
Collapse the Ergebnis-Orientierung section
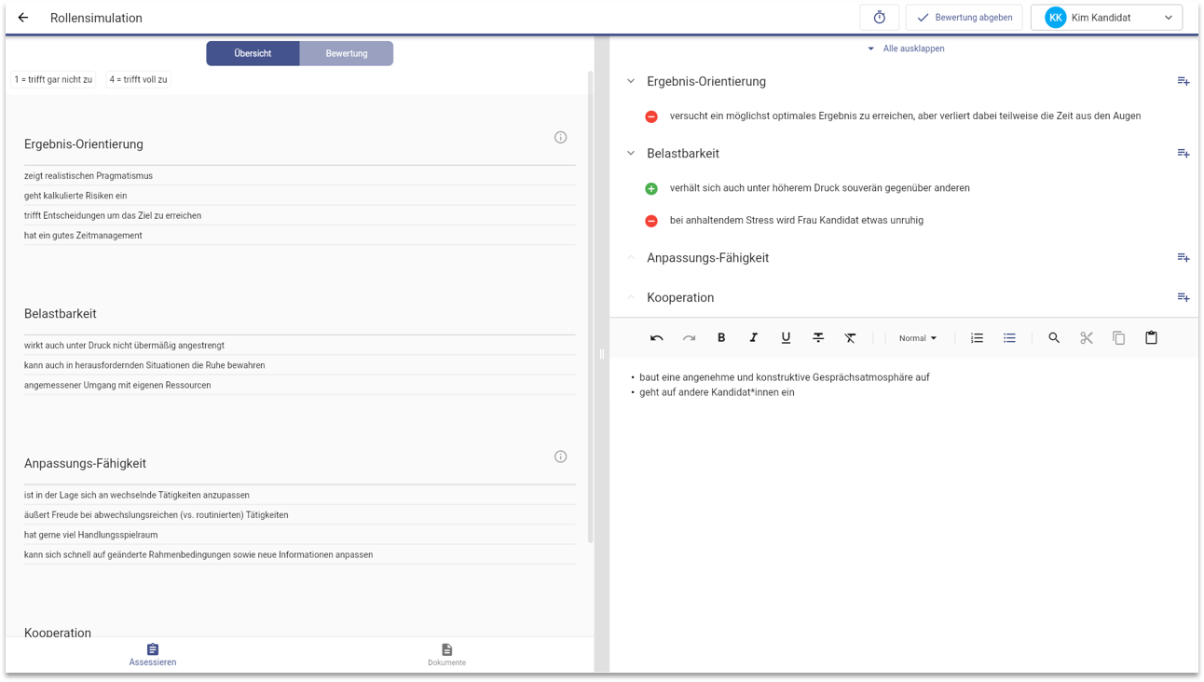[x=631, y=81]
